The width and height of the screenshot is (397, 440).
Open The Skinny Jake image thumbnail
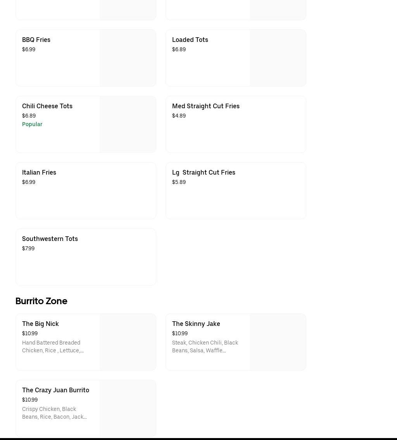pyautogui.click(x=278, y=342)
